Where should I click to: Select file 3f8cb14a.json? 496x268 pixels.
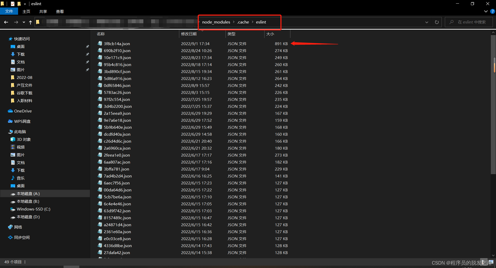[117, 44]
